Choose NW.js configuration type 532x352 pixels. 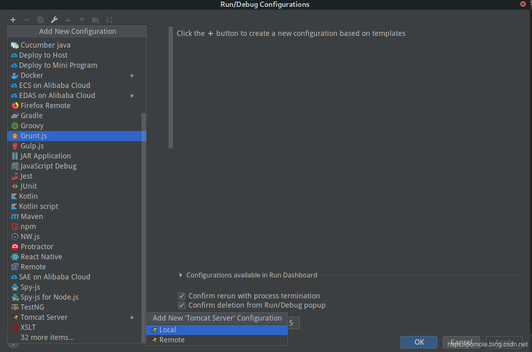click(74, 237)
